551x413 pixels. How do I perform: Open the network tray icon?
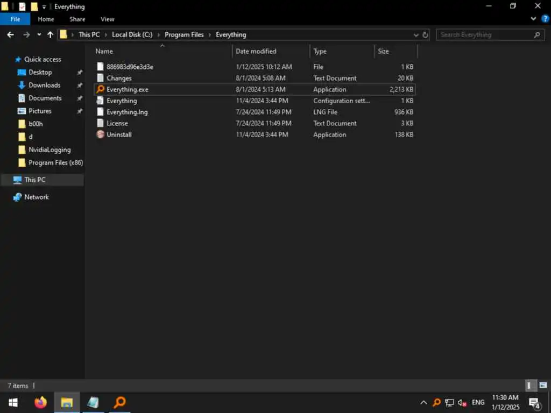449,403
